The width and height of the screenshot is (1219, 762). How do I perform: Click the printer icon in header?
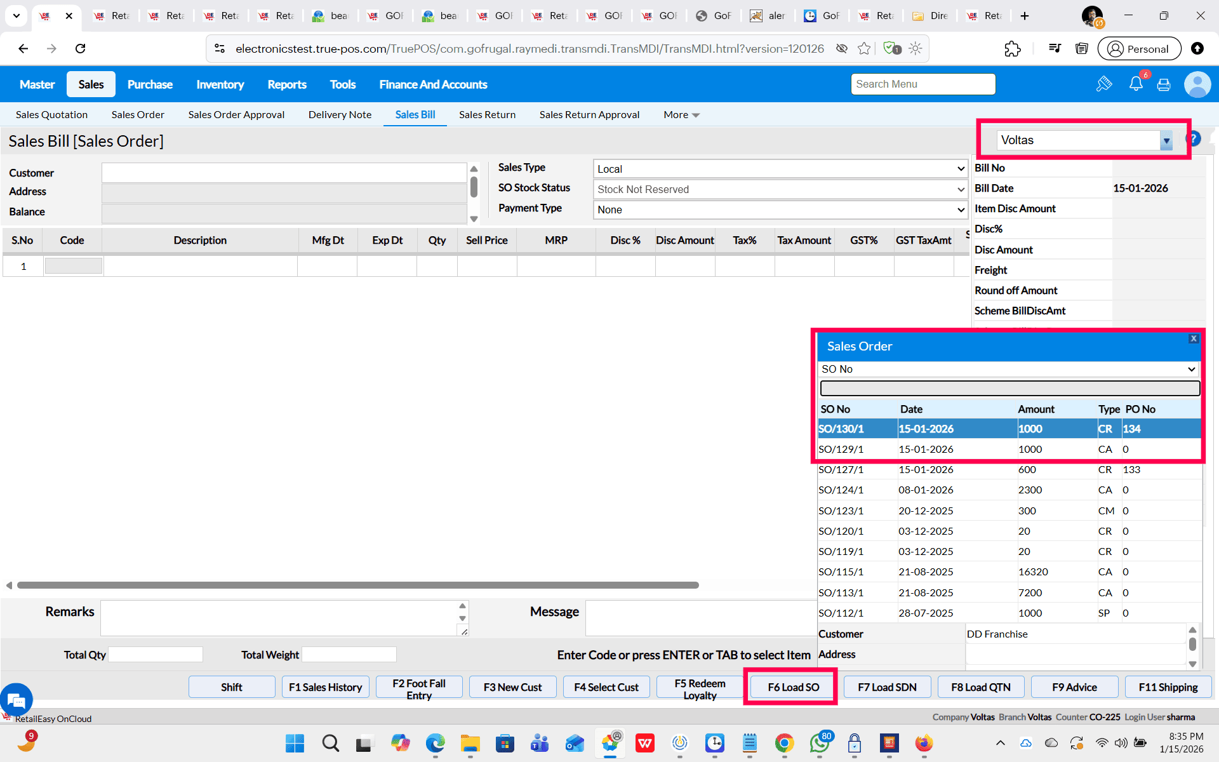click(1164, 84)
